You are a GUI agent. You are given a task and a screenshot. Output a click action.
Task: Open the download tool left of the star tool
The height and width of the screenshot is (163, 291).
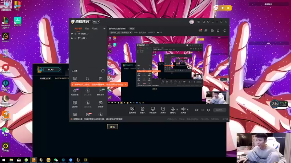(88, 92)
